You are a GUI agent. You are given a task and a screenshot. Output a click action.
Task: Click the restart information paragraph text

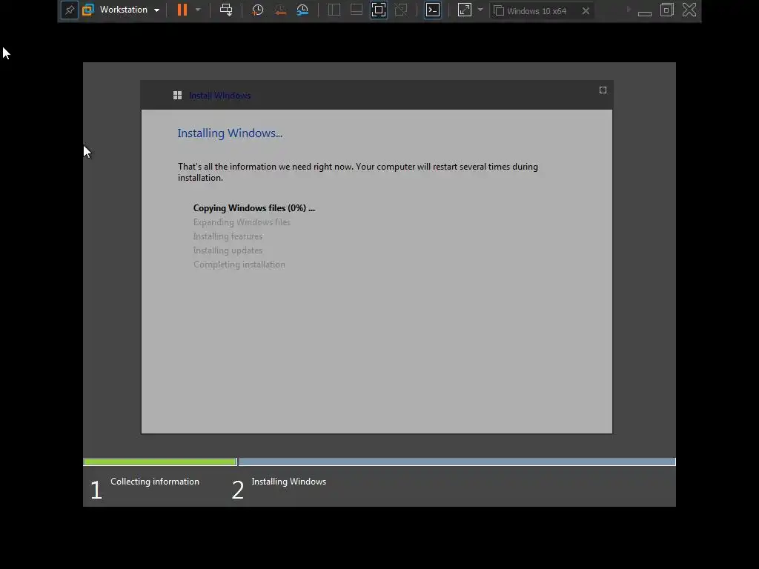point(358,172)
